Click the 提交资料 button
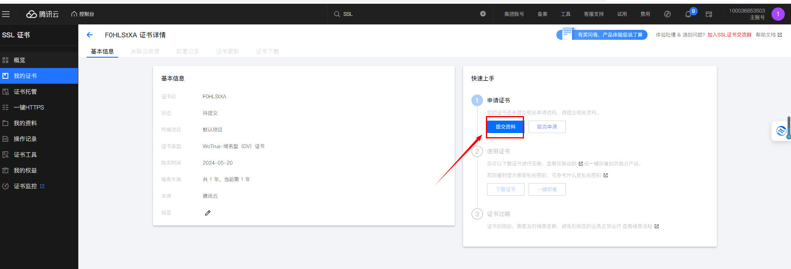This screenshot has width=791, height=269. click(x=505, y=127)
